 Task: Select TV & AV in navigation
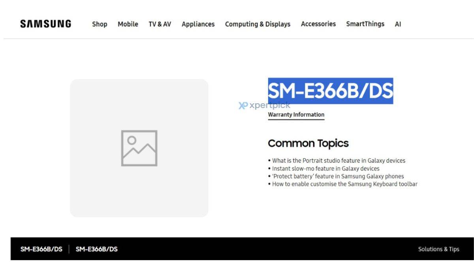point(160,24)
